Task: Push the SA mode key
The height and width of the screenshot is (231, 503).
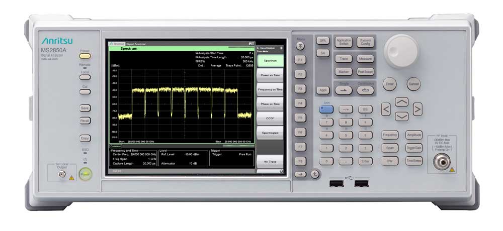Action: [x=323, y=53]
